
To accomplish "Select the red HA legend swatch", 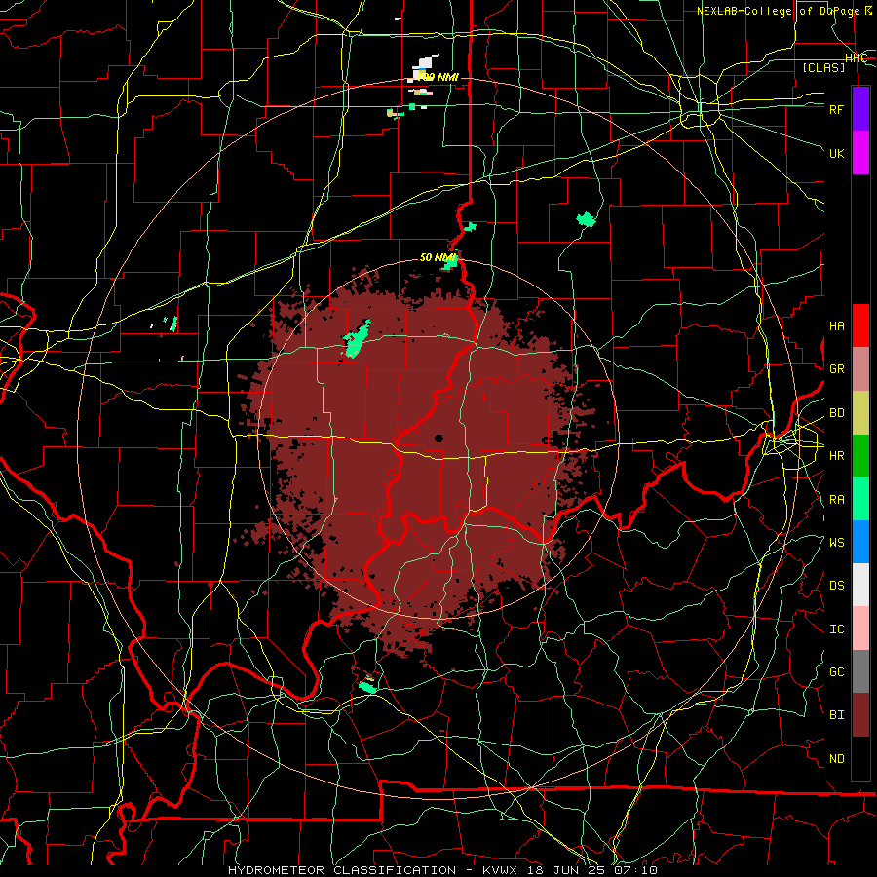I will (860, 325).
